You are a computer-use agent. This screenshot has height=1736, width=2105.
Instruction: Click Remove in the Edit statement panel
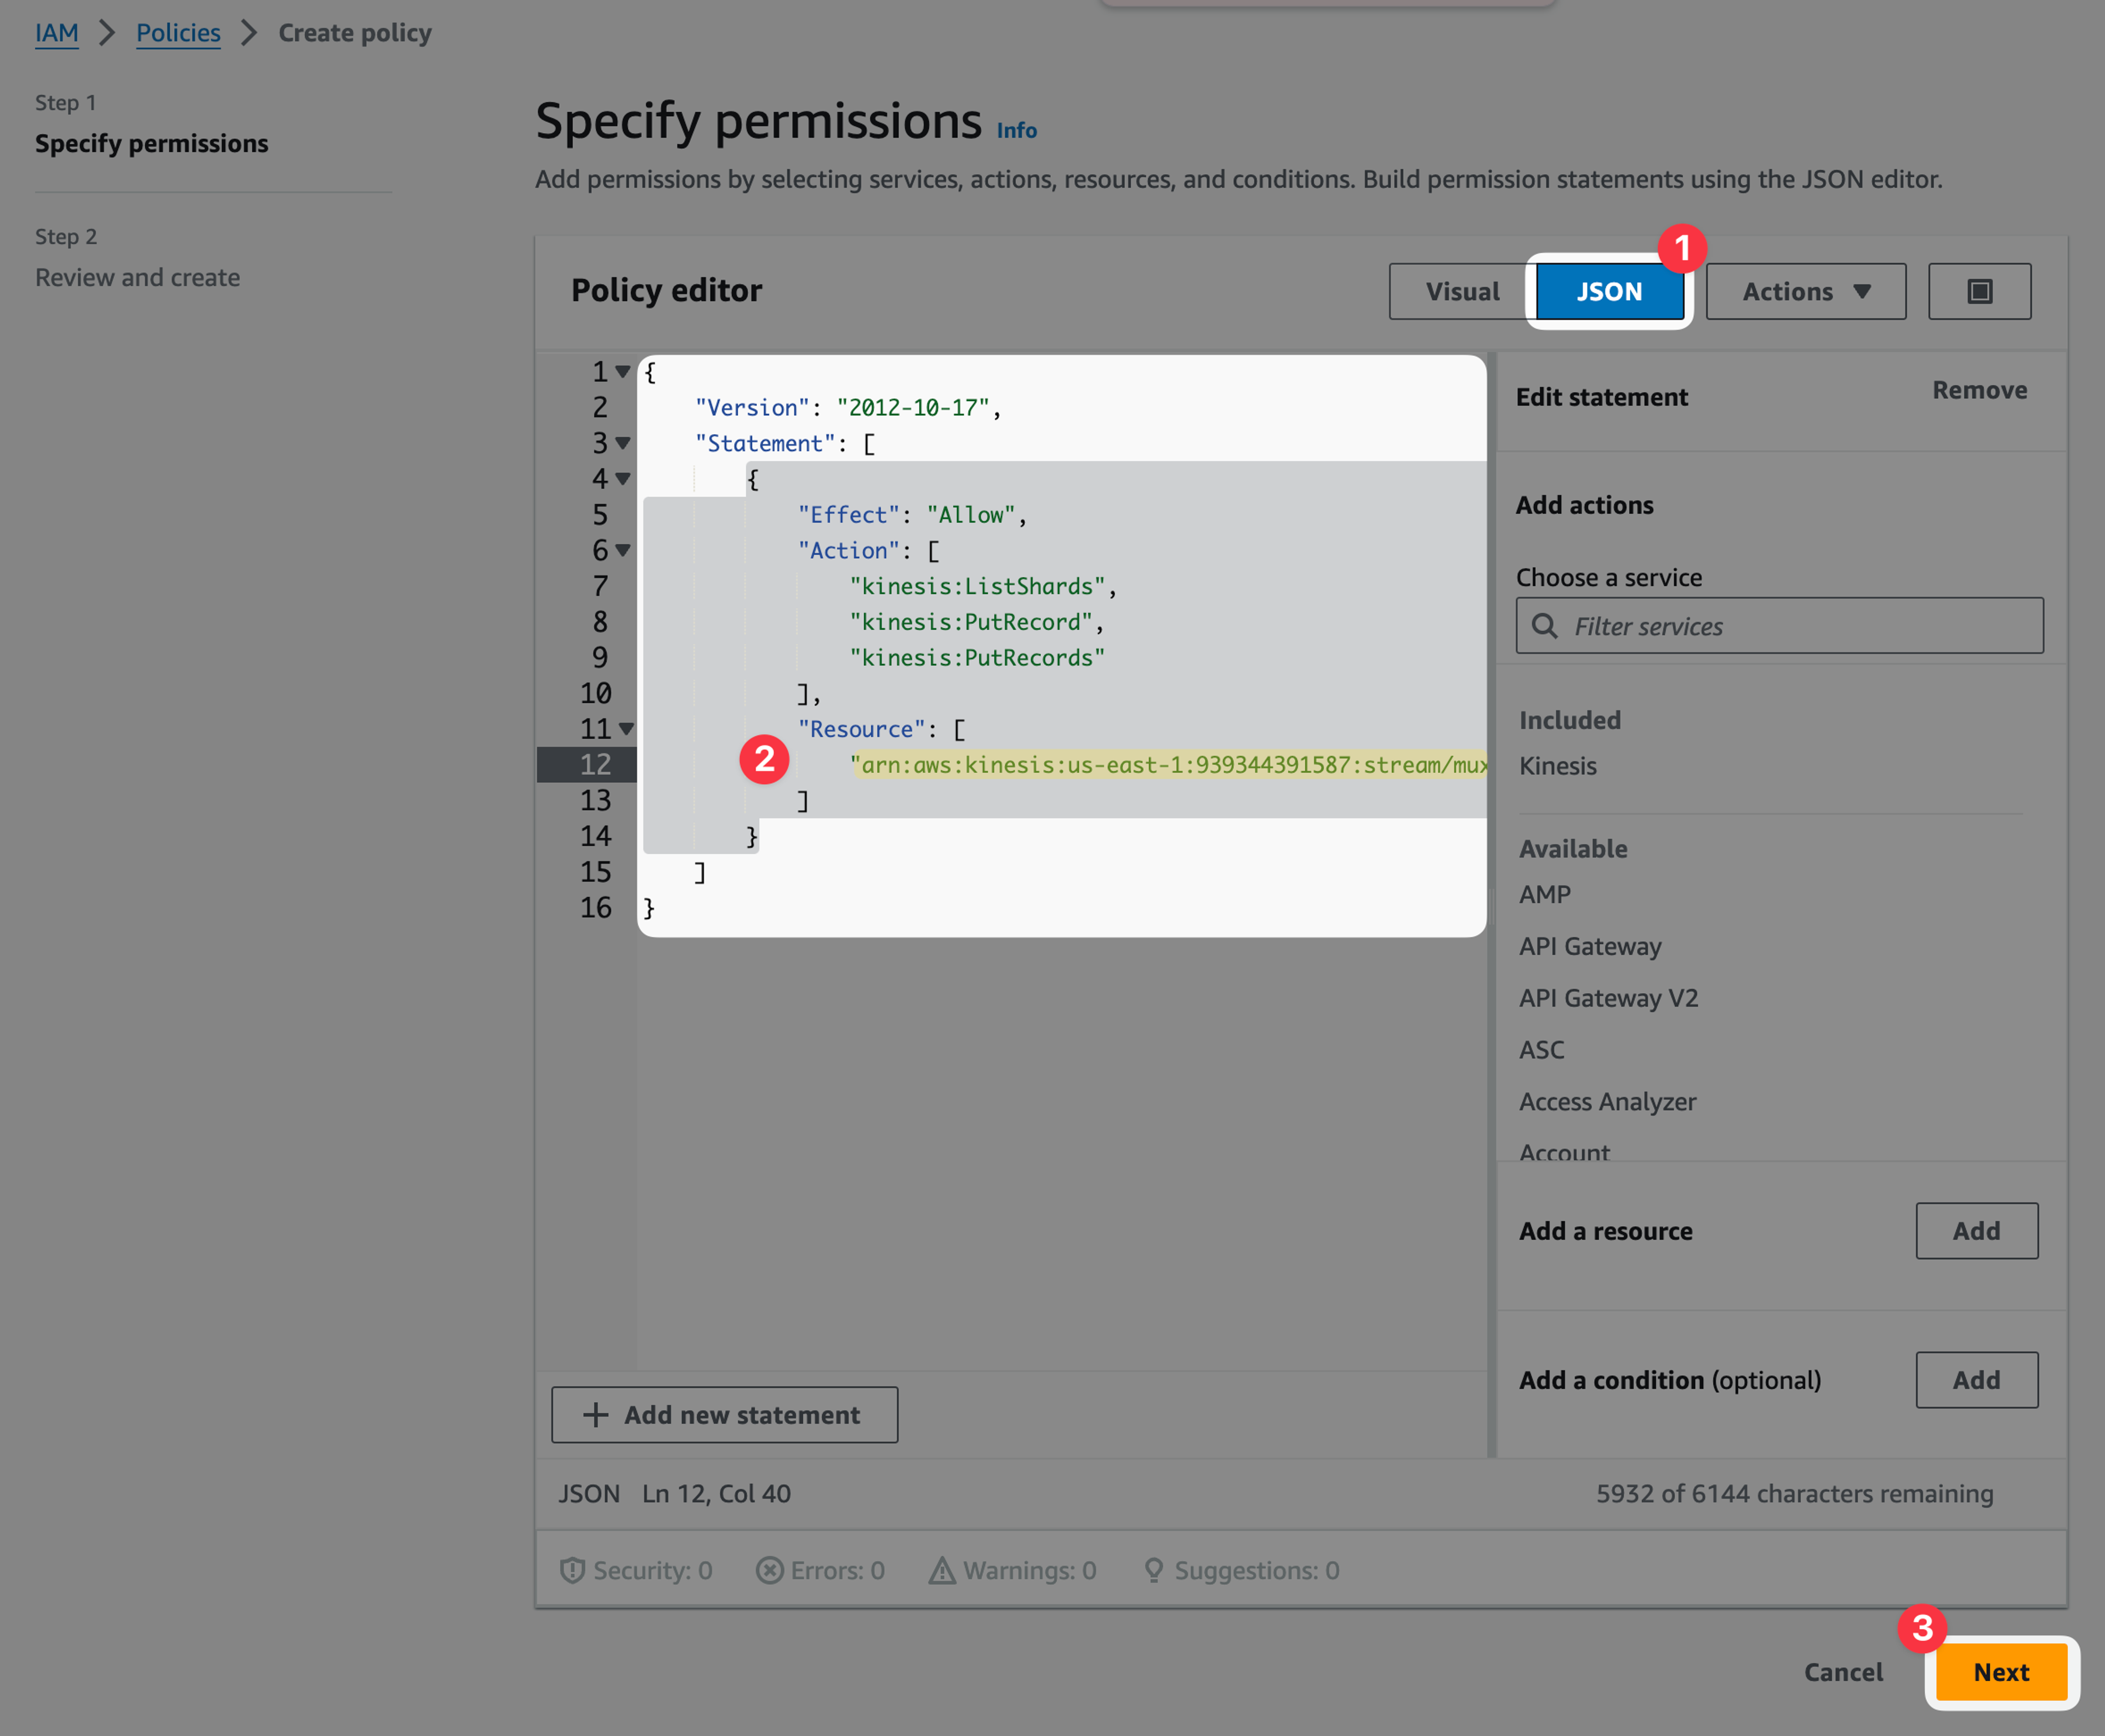click(1979, 390)
